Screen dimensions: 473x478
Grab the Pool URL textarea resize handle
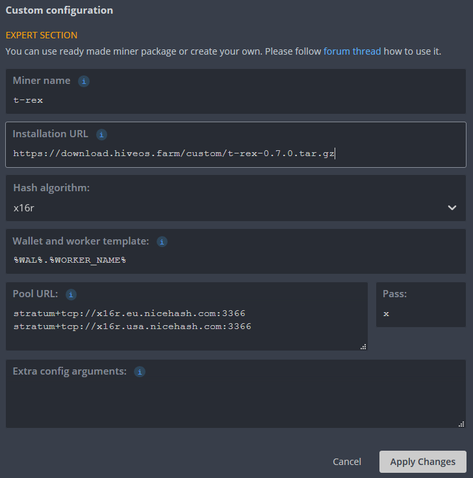pos(363,347)
